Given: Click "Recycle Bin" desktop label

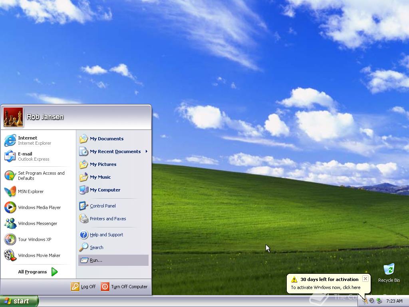Looking at the screenshot, I should pyautogui.click(x=389, y=280).
